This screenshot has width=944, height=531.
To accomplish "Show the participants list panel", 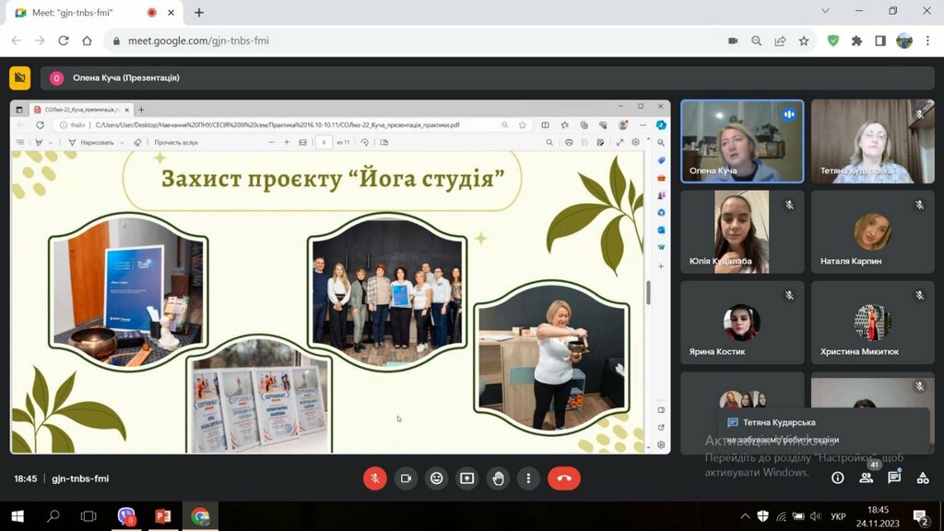I will tap(866, 478).
